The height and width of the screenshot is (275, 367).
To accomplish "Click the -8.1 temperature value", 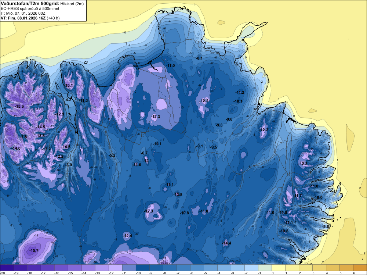I will (199, 58).
